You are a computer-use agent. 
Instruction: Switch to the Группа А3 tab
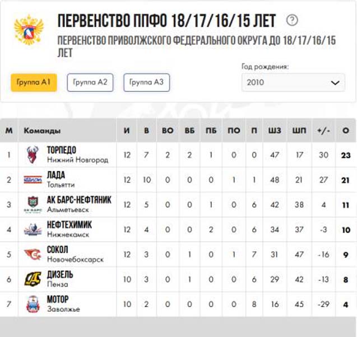coord(146,83)
